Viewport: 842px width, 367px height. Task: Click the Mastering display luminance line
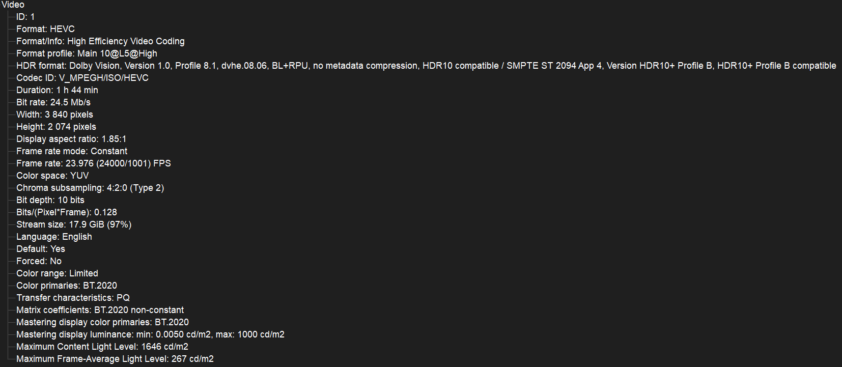coord(150,334)
